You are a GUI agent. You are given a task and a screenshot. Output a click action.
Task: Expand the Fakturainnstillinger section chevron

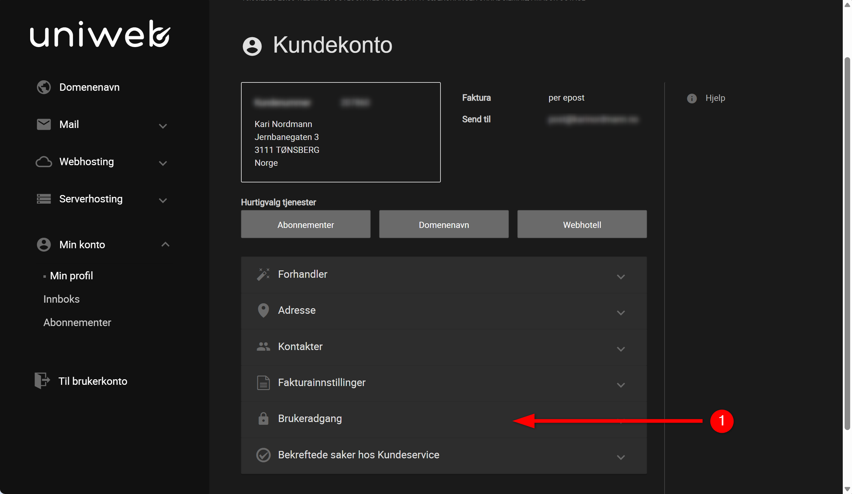[621, 385]
